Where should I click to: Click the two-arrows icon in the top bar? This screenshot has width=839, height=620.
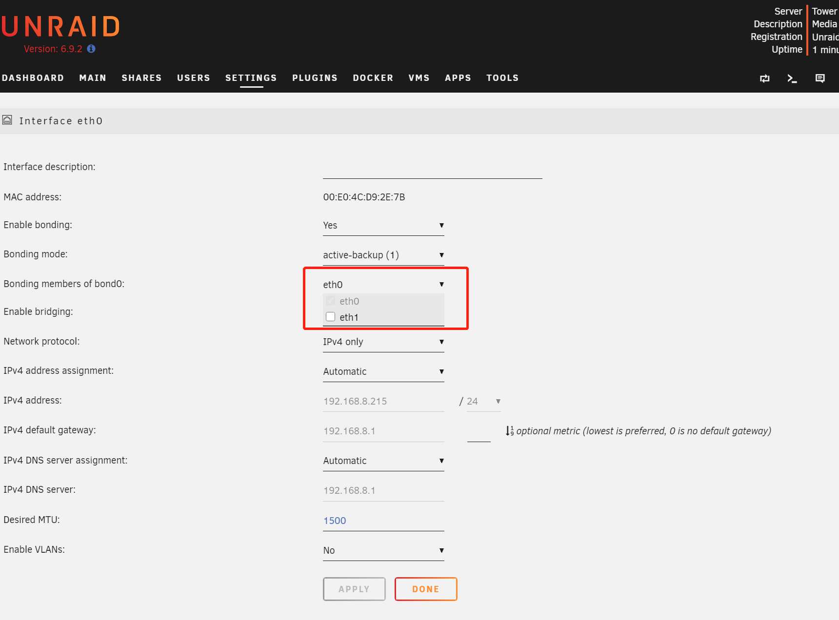[765, 78]
